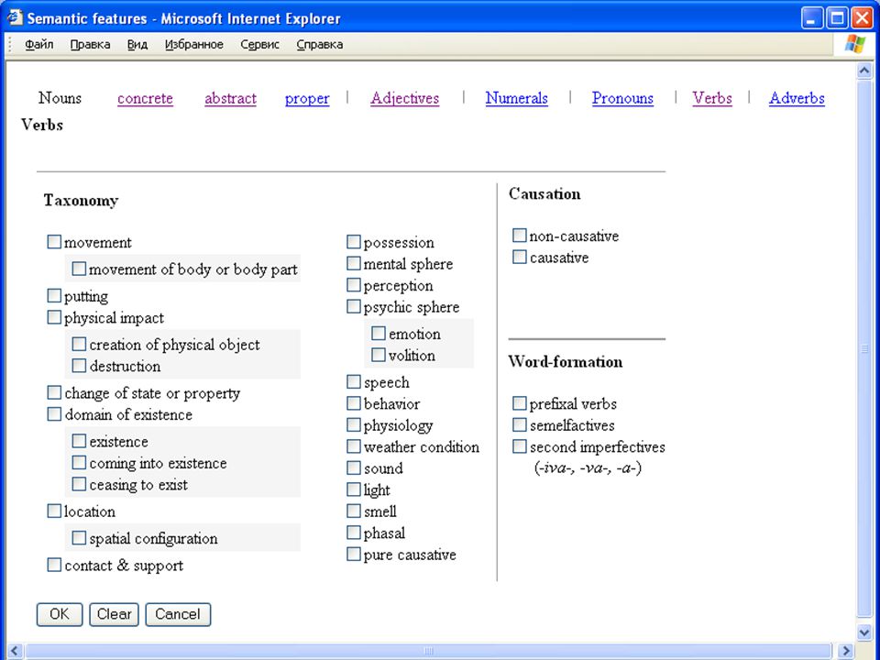Image resolution: width=880 pixels, height=660 pixels.
Task: Click the vertical scrollbar down arrow
Action: coord(864,632)
